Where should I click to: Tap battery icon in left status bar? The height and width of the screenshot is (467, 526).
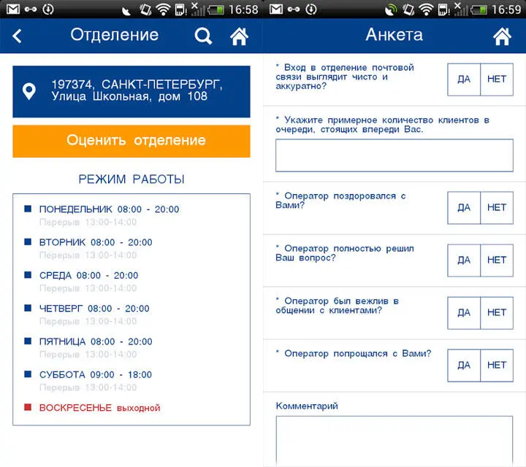[x=216, y=9]
